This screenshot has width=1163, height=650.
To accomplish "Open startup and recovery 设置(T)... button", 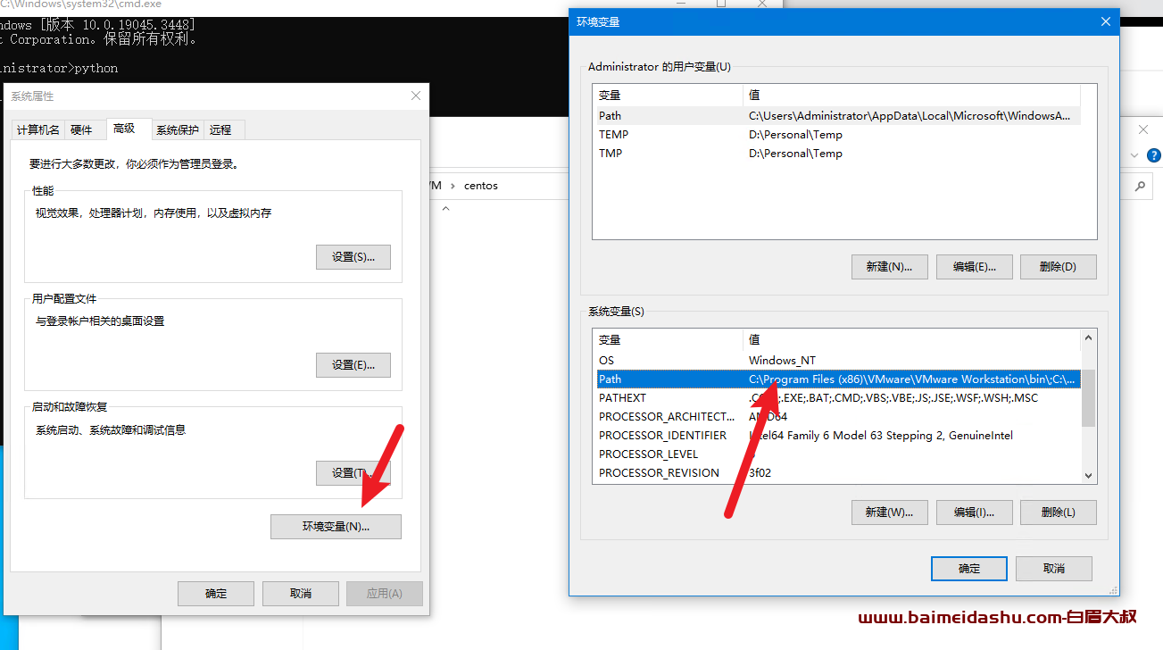I will tap(353, 473).
